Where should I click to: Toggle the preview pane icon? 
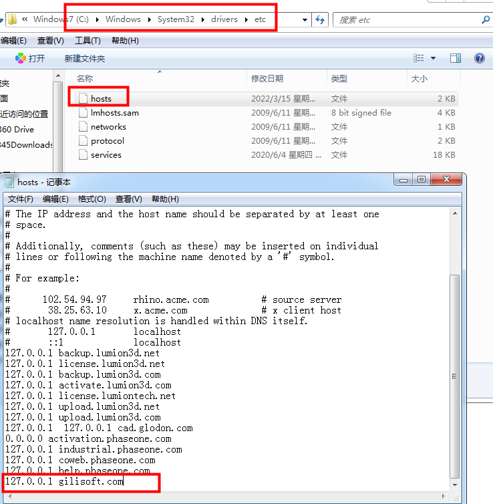[x=456, y=58]
